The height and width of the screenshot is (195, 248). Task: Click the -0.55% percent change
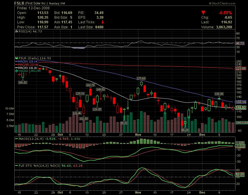(x=225, y=13)
